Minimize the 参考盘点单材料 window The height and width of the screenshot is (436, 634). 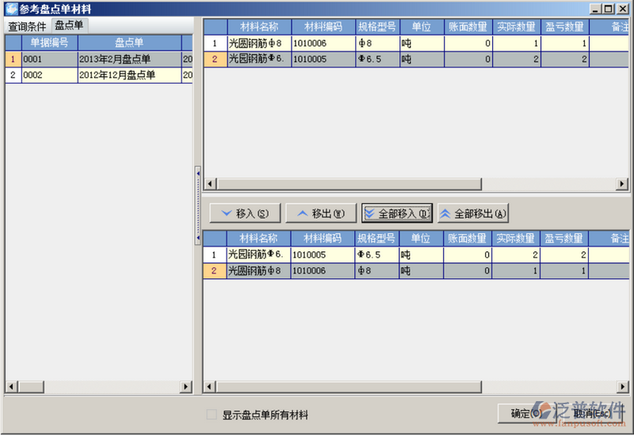595,9
